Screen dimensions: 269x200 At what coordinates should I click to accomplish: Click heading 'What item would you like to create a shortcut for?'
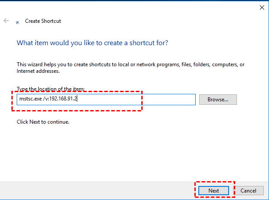pyautogui.click(x=92, y=43)
